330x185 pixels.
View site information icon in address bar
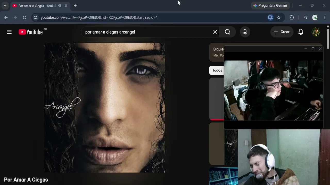(x=36, y=17)
